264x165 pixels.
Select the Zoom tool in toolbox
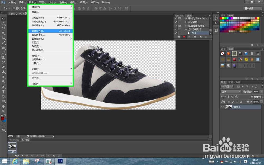[x=3, y=111]
